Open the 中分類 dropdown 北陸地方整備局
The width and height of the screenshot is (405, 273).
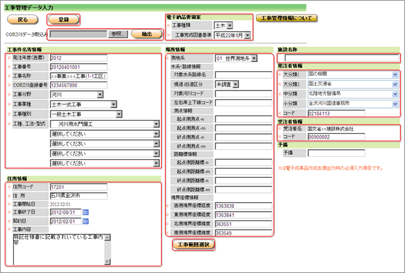pos(353,94)
